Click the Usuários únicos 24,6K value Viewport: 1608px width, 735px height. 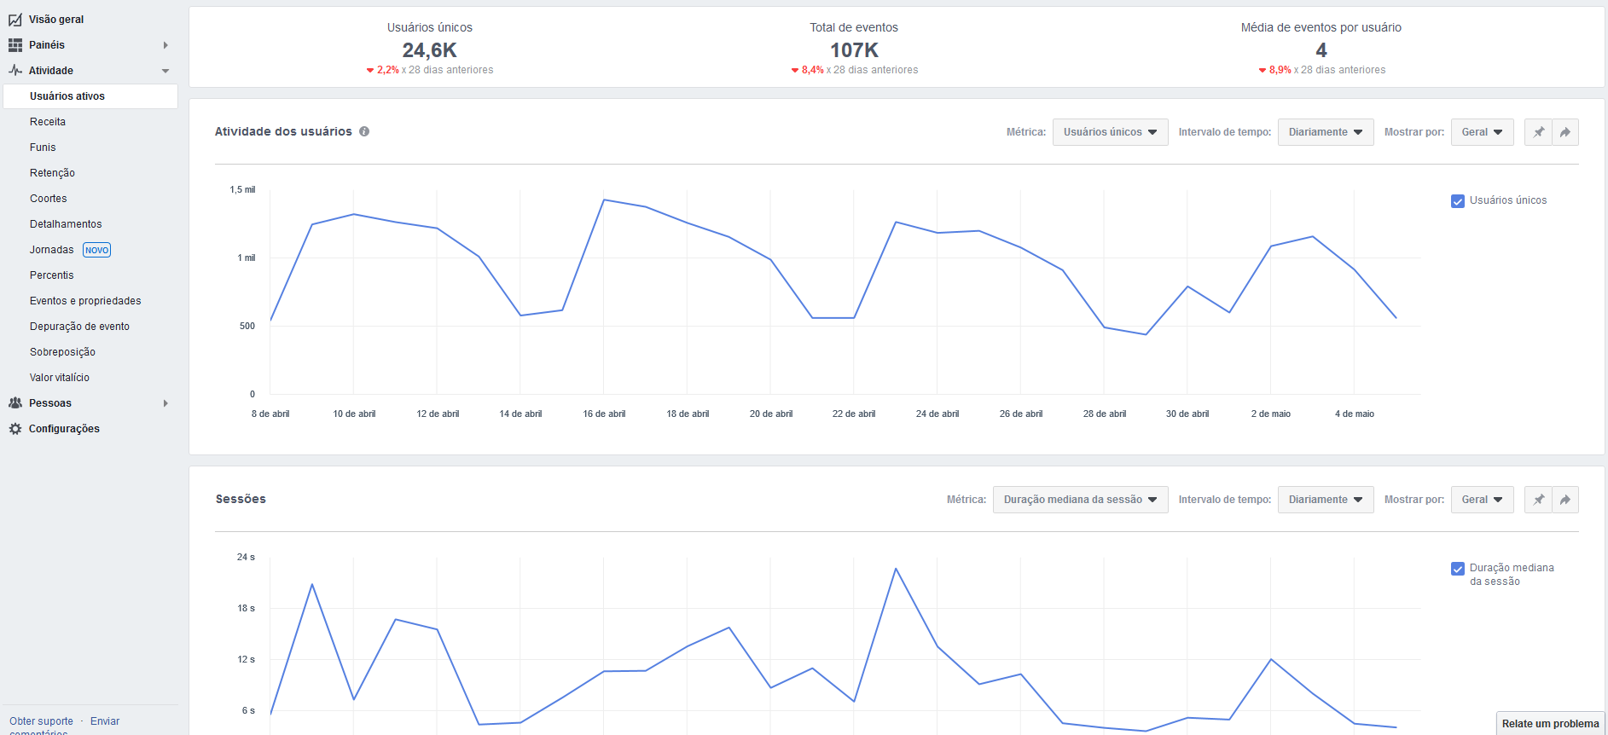coord(430,50)
